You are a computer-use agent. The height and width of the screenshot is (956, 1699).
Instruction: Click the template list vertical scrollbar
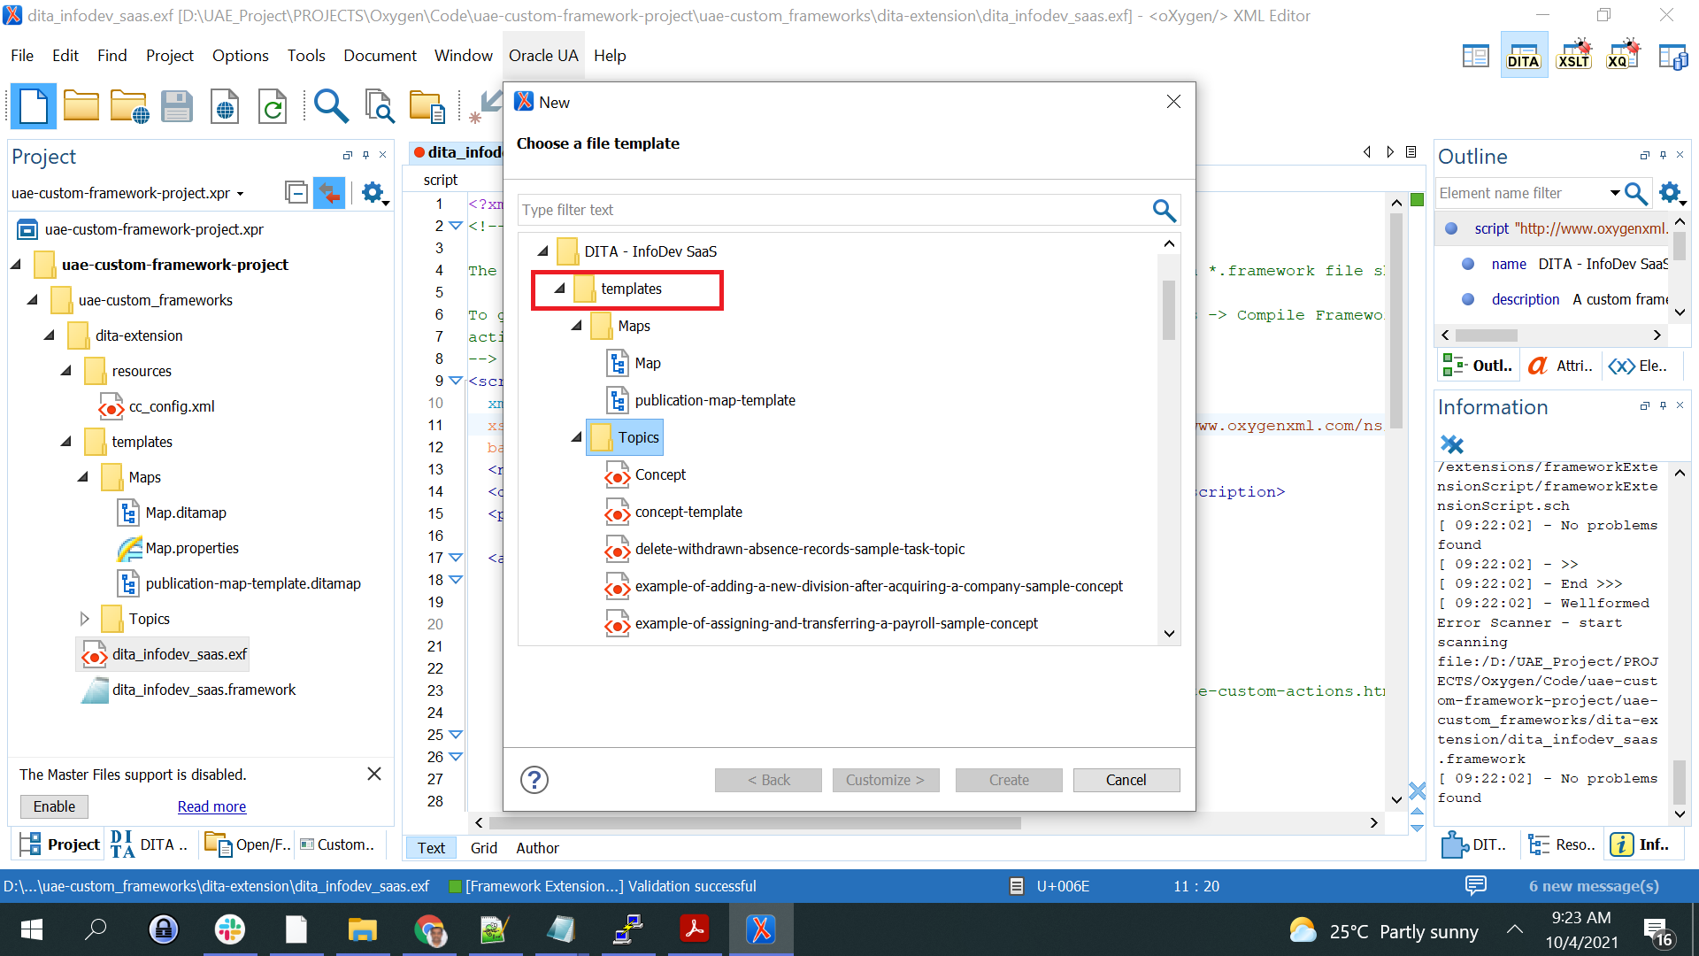(1169, 310)
